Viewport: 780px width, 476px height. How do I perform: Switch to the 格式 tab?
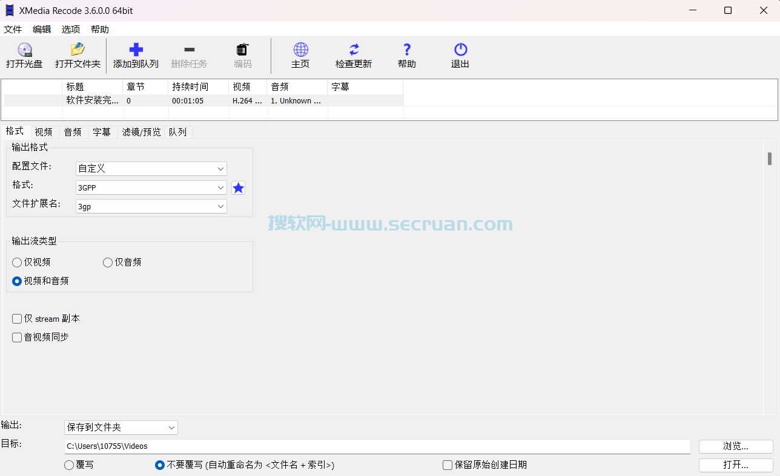click(15, 131)
